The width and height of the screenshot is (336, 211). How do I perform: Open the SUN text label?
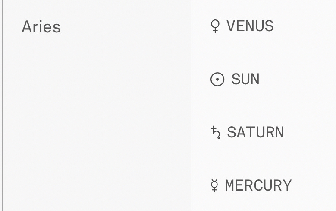pos(245,80)
